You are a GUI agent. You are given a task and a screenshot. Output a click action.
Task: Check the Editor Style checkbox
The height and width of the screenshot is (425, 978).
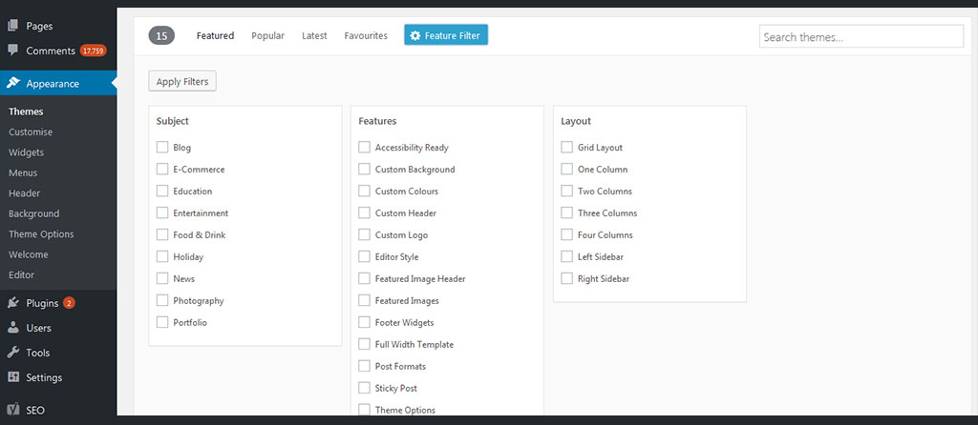tap(364, 255)
